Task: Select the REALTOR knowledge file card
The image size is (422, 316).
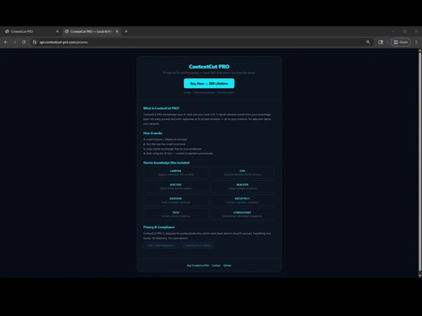Action: click(x=242, y=186)
